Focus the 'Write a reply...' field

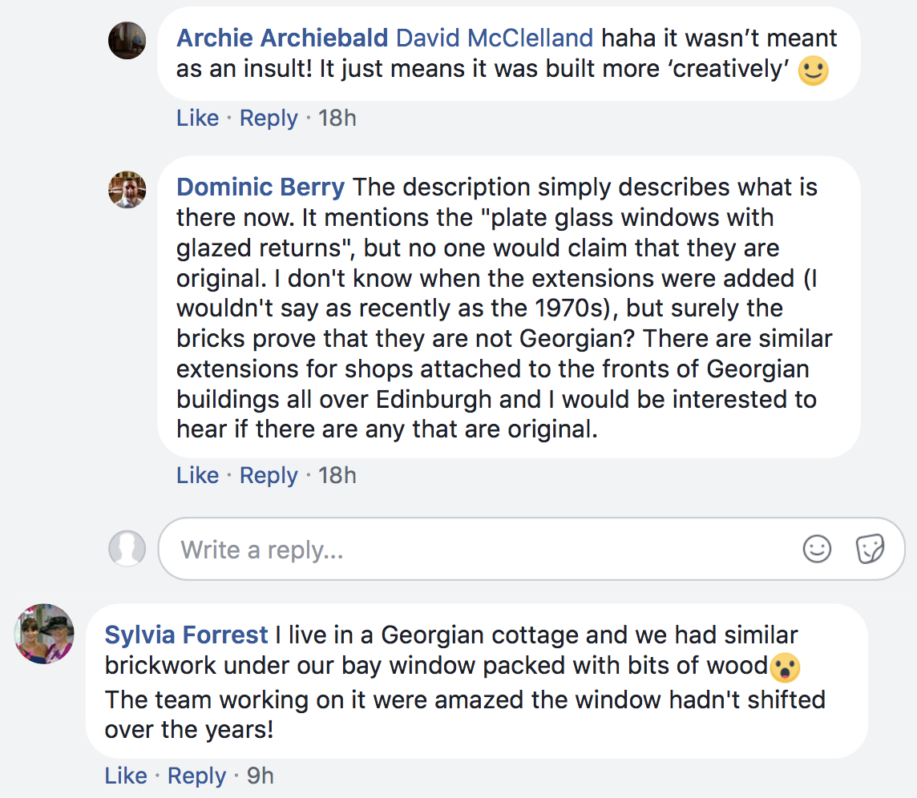pos(481,550)
